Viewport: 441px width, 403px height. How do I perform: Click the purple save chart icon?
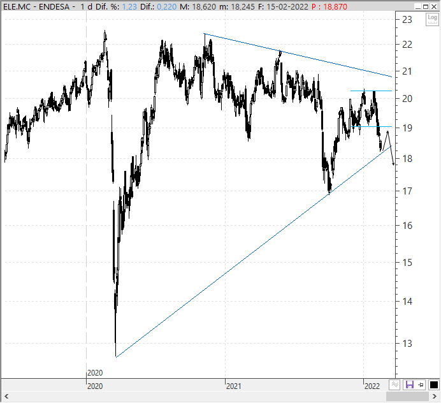(x=410, y=385)
